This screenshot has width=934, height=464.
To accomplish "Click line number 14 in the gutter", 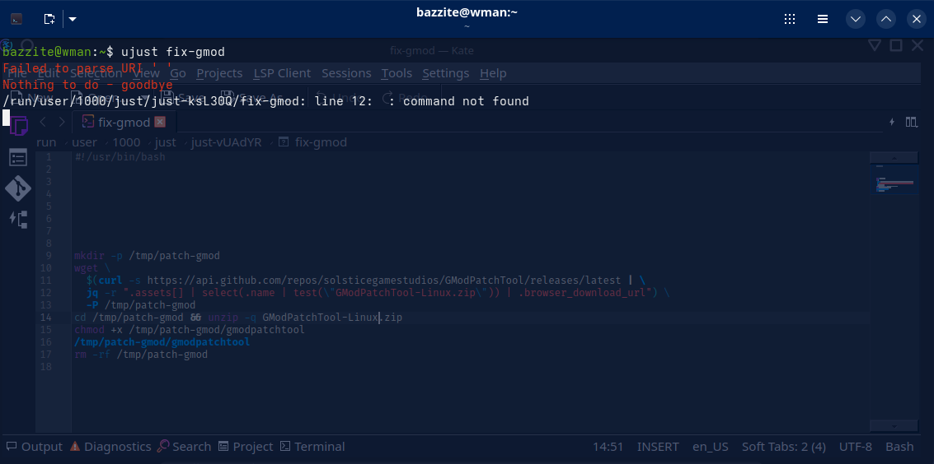I will point(46,318).
